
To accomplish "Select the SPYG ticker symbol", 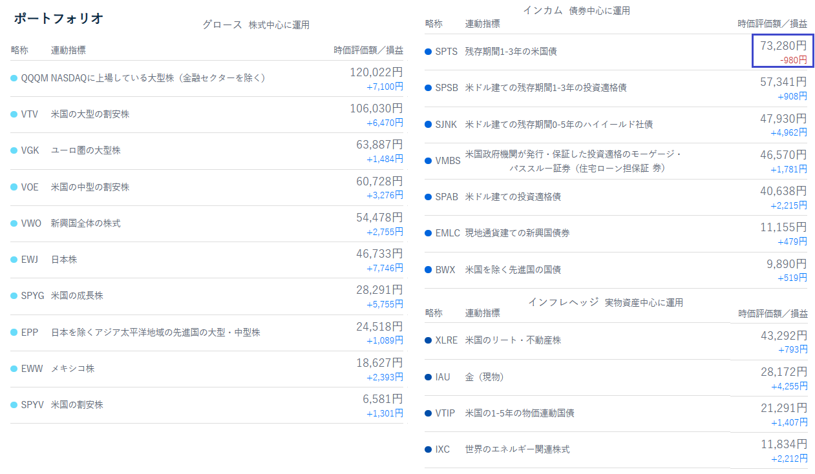I will 32,296.
